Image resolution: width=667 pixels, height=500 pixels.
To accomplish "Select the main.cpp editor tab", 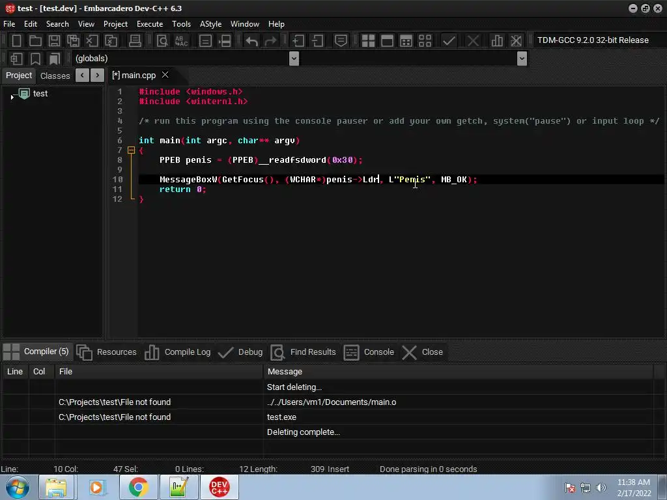I will pos(134,76).
